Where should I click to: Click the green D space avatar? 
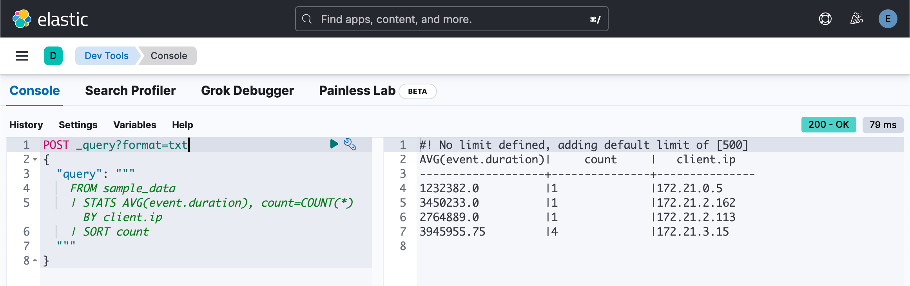coord(53,56)
